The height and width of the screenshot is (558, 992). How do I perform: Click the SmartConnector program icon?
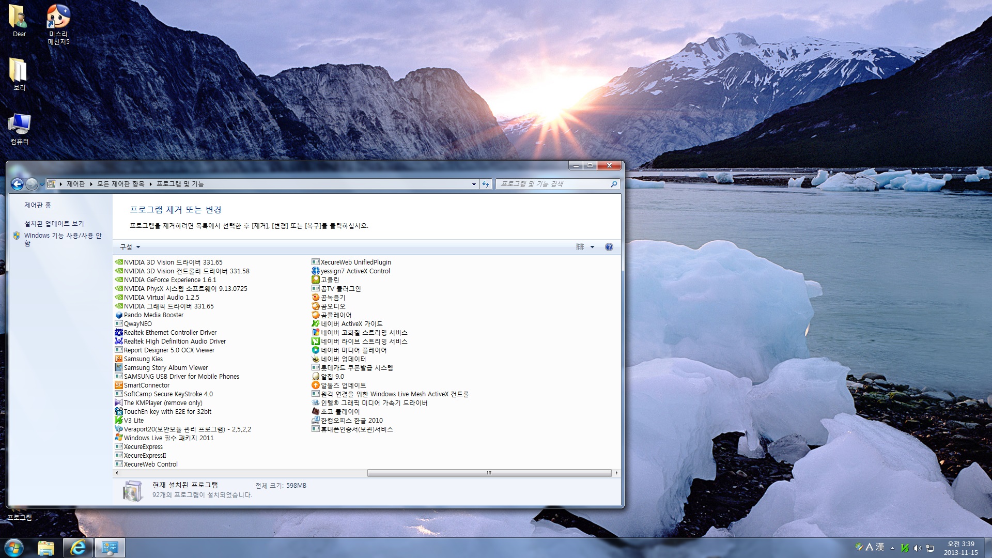tap(119, 385)
